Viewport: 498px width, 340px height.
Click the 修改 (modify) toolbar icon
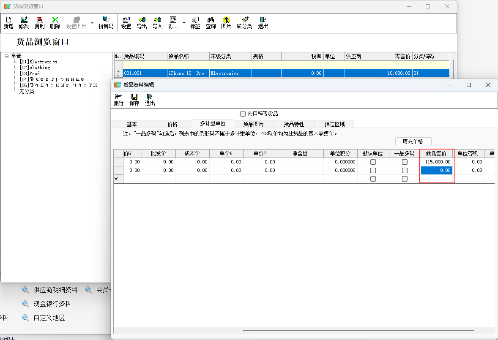point(24,23)
